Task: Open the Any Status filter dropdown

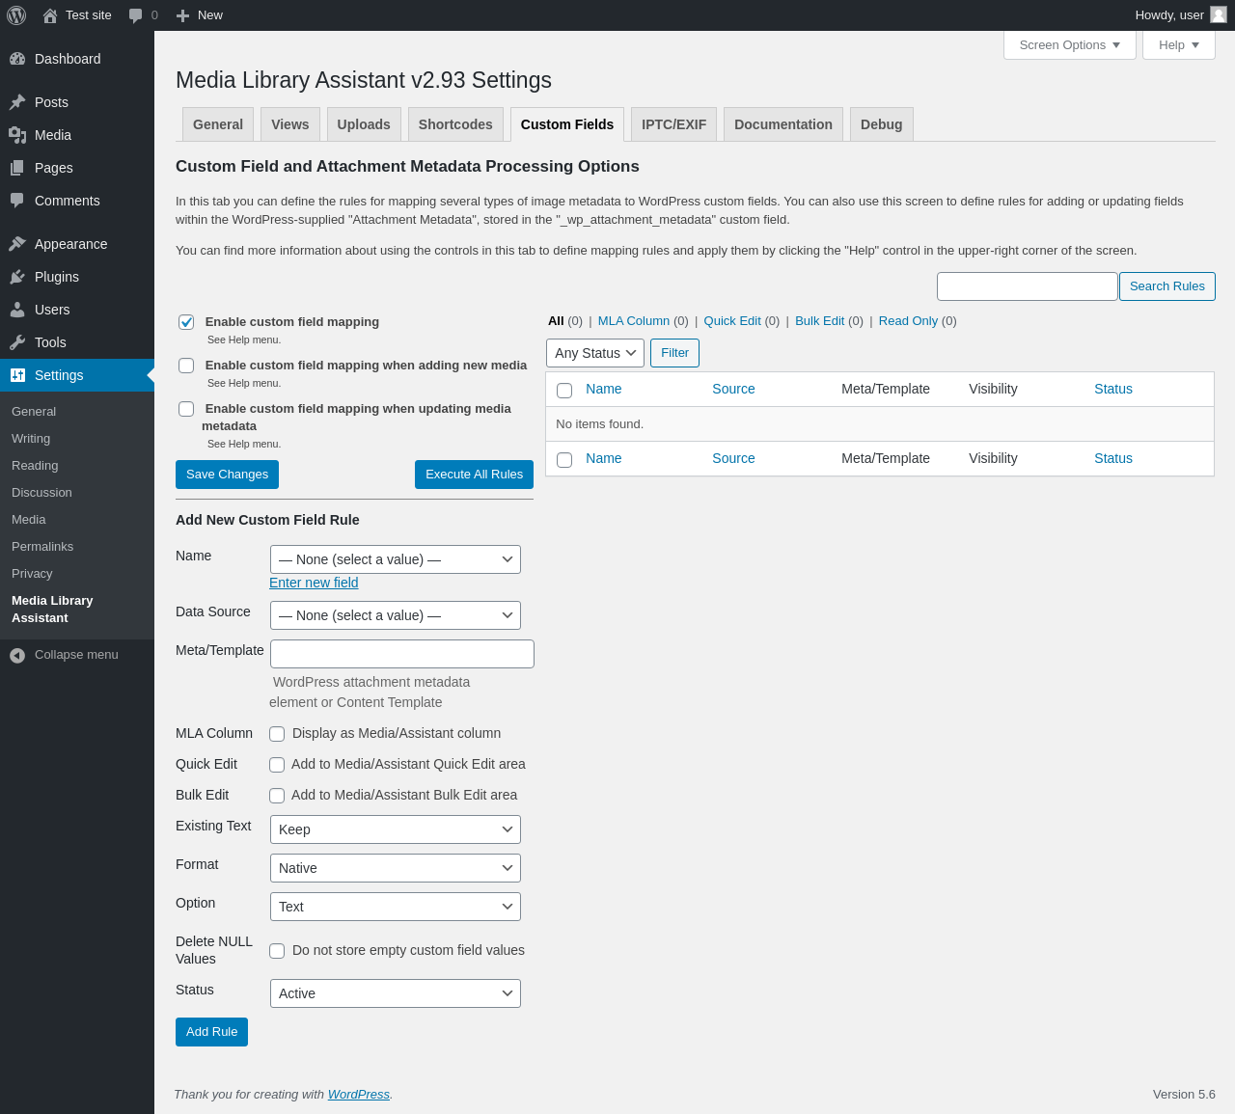Action: (x=594, y=353)
